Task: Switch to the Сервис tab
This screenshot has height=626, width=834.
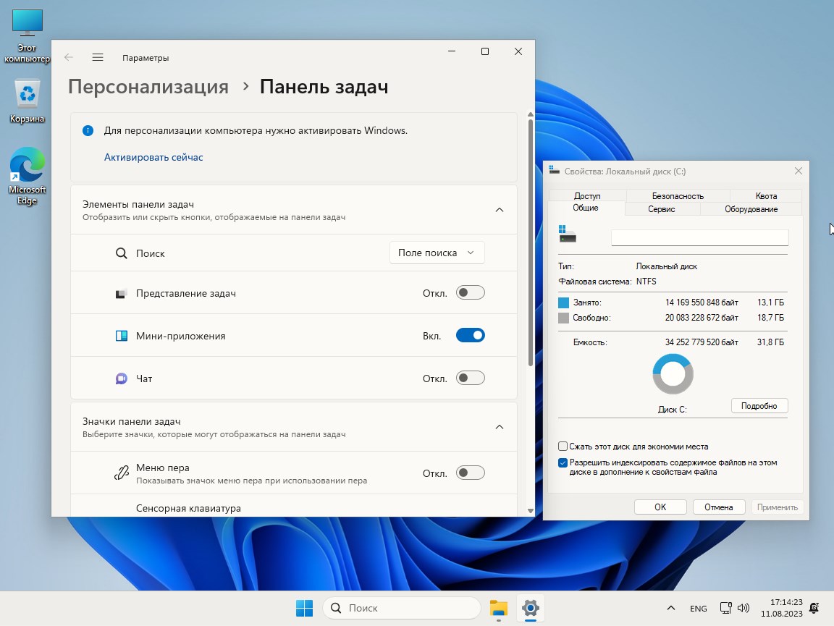Action: point(662,209)
